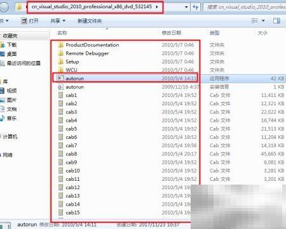Select the cab14 file name
The image size is (286, 229).
coord(72,204)
